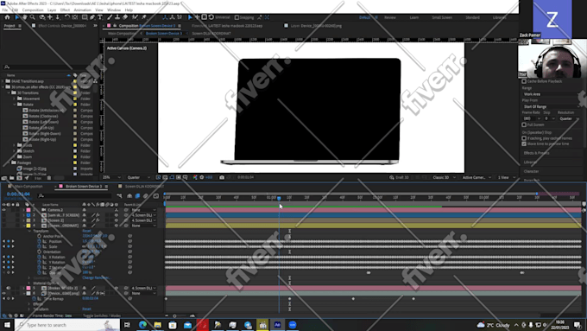Open the Composition menu
Screen dimensions: 587x331
pos(33,10)
